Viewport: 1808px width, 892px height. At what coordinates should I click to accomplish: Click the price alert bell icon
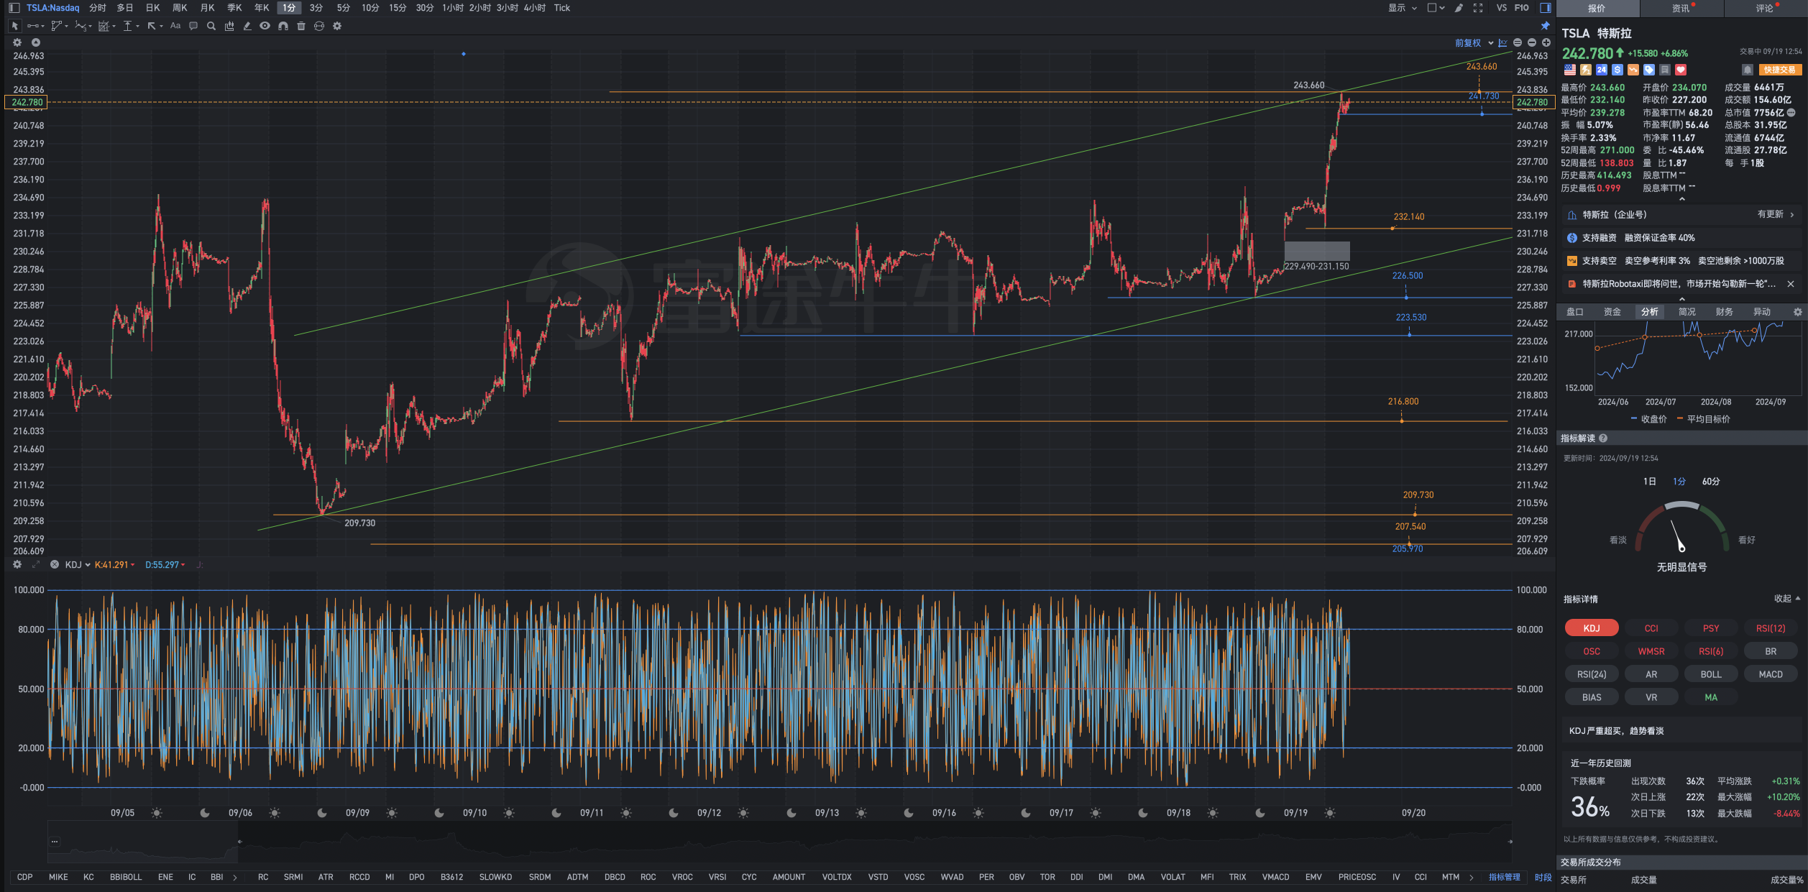point(1747,70)
